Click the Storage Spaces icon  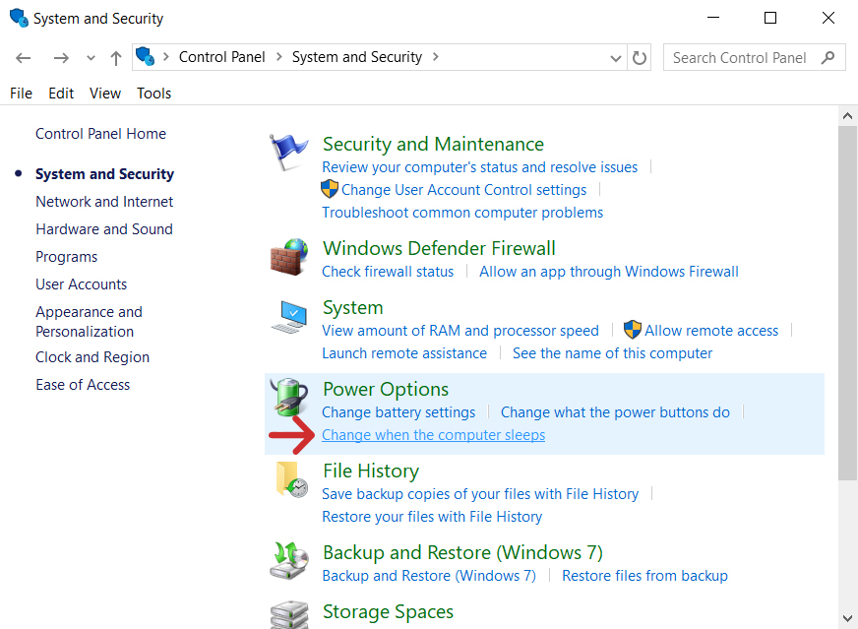288,614
